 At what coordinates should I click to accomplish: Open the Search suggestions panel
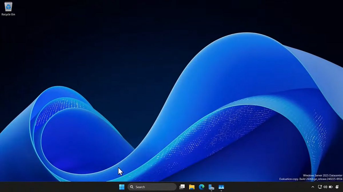pos(151,187)
